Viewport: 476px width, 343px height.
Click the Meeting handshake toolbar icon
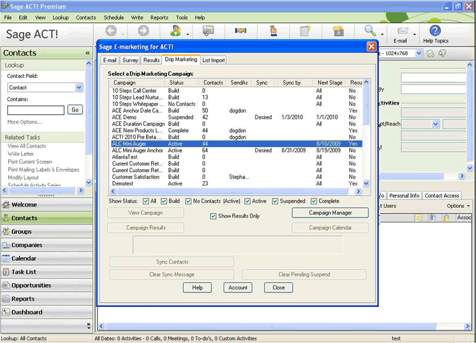coord(241,31)
